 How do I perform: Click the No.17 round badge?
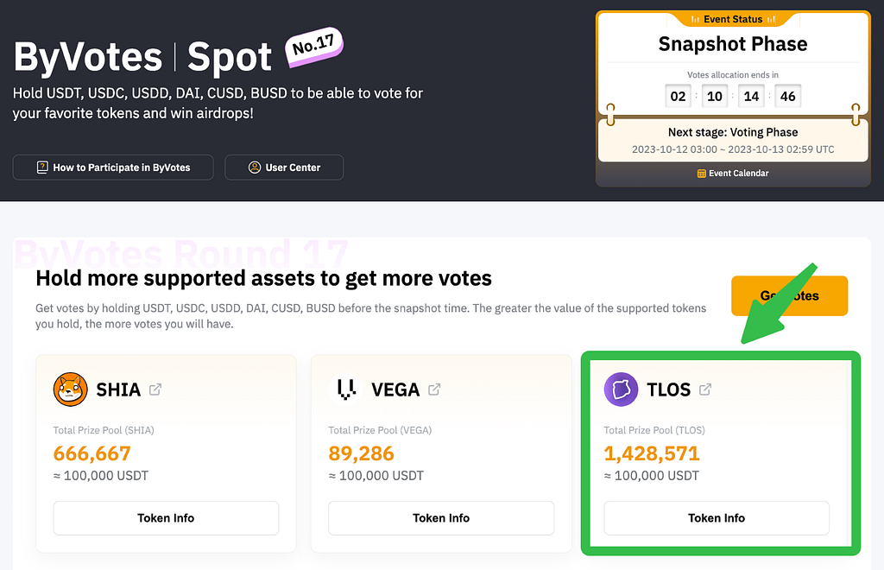click(313, 47)
